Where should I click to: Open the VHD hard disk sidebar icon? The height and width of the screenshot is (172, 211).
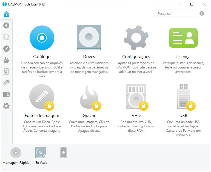click(6, 71)
